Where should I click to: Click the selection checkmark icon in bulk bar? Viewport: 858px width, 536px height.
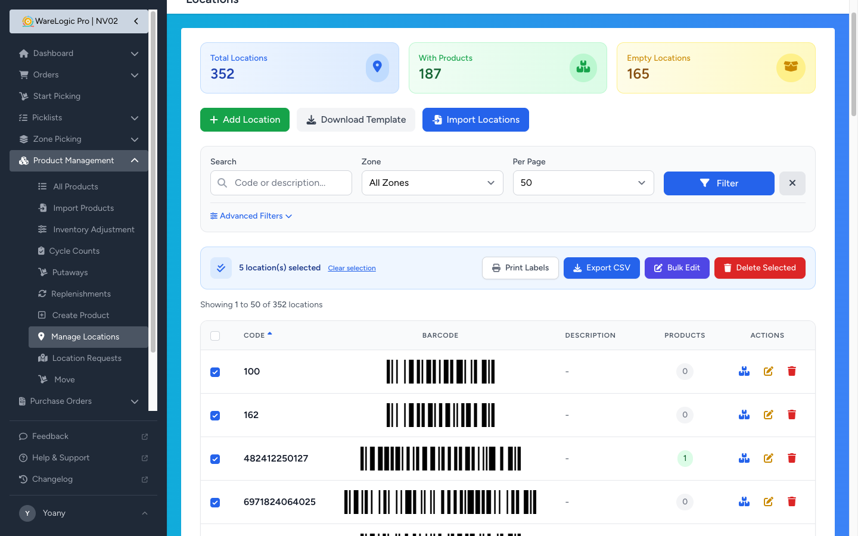click(x=221, y=268)
